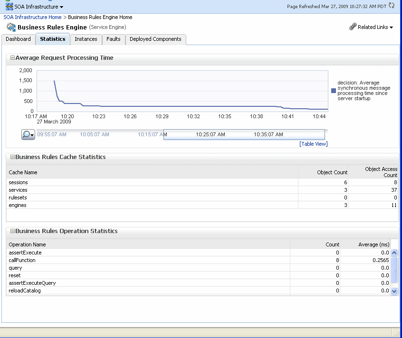Open SOA Infrastructure Home breadcrumb link
402x338 pixels.
32,17
